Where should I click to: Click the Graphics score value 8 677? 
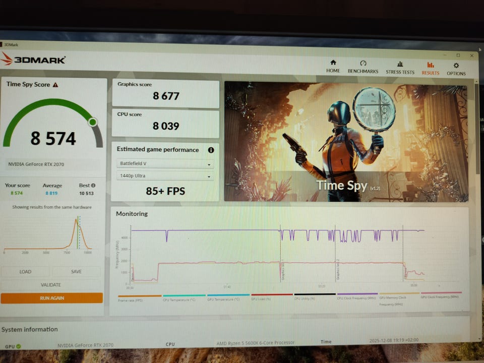[166, 96]
